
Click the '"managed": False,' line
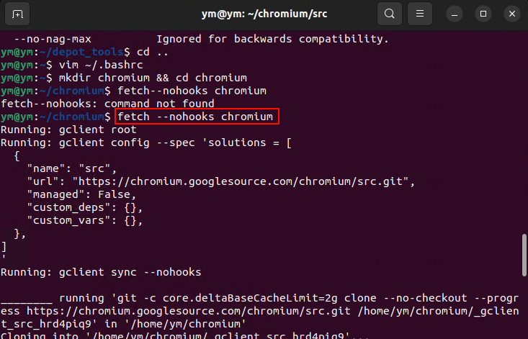coord(81,194)
